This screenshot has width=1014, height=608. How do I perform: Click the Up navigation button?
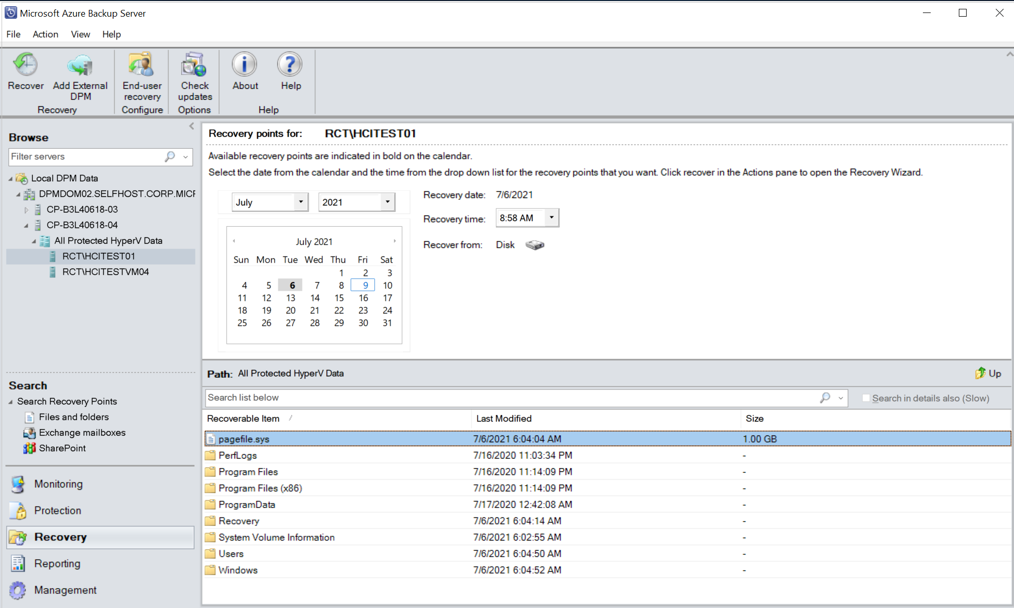(x=988, y=373)
